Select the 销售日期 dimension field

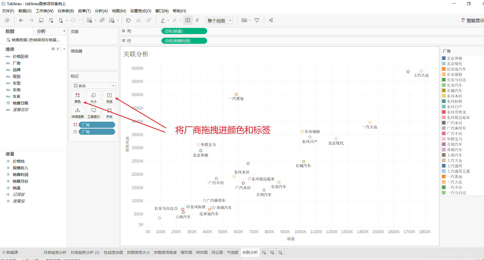pos(21,103)
